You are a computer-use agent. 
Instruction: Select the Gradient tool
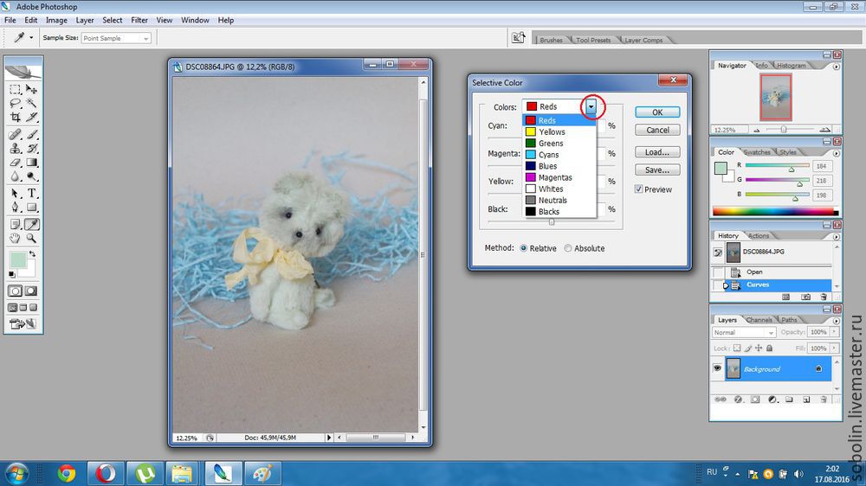pos(31,163)
